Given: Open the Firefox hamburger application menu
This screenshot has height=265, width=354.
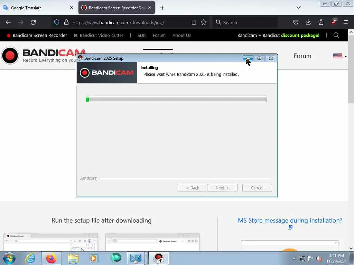Looking at the screenshot, I should 346,22.
